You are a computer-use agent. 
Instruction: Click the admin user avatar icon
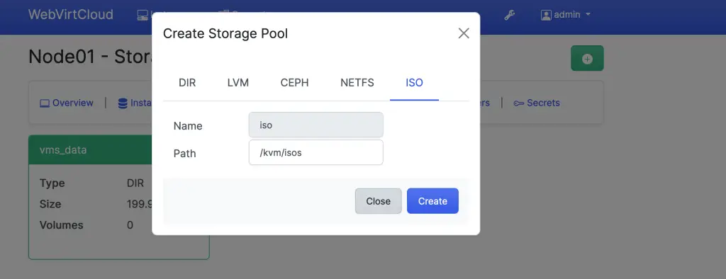(547, 15)
